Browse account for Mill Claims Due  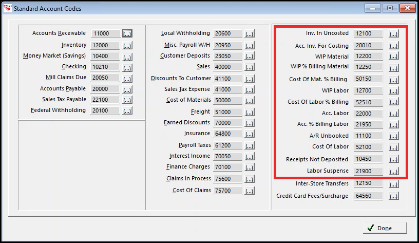[x=127, y=79]
